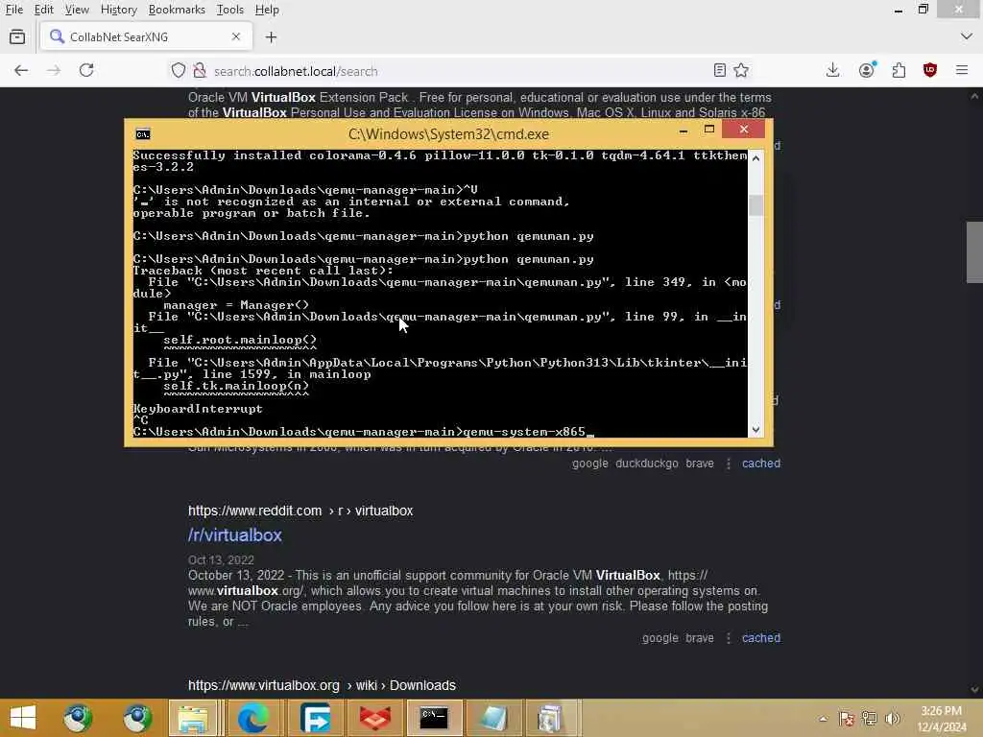
Task: Switch to cmd.exe taskbar button
Action: (x=434, y=718)
